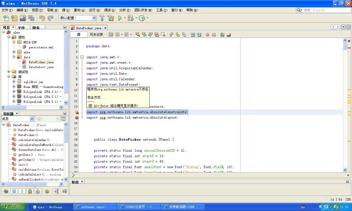352x211 pixels.
Task: Click the Find Selection magnifier in editor toolbar
Action: pos(138,34)
